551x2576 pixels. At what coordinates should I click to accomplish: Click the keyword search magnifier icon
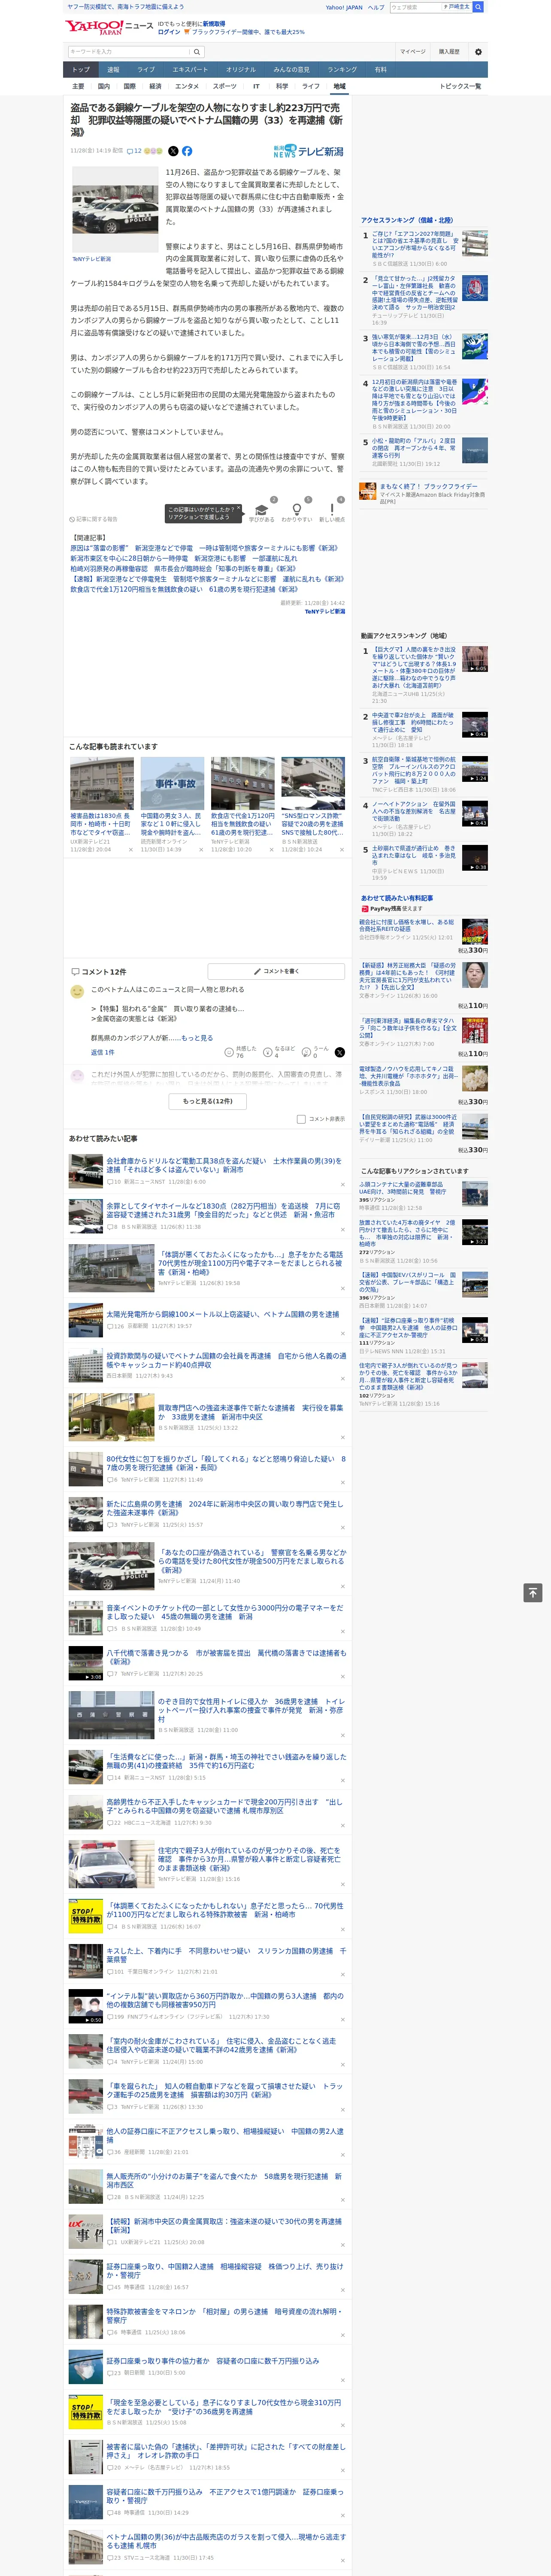point(197,52)
